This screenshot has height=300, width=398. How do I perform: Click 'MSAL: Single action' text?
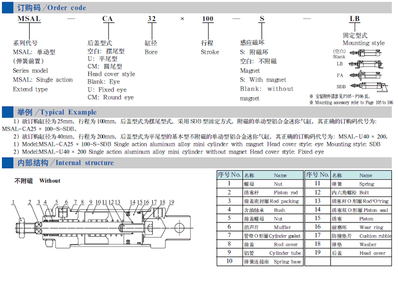(43, 80)
